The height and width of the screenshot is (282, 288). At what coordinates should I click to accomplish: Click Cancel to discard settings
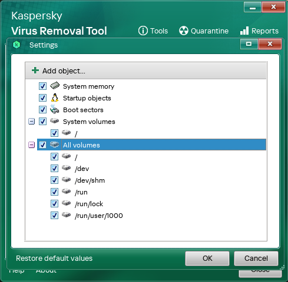(x=256, y=258)
